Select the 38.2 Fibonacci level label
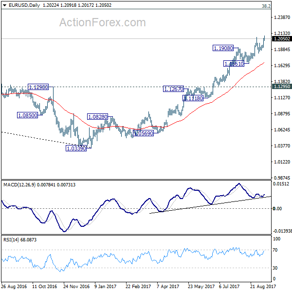The height and width of the screenshot is (292, 292). pos(266,6)
